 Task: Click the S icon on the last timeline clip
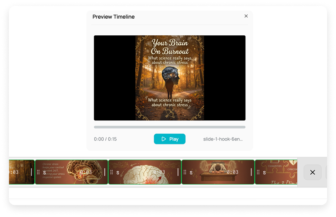point(264,172)
